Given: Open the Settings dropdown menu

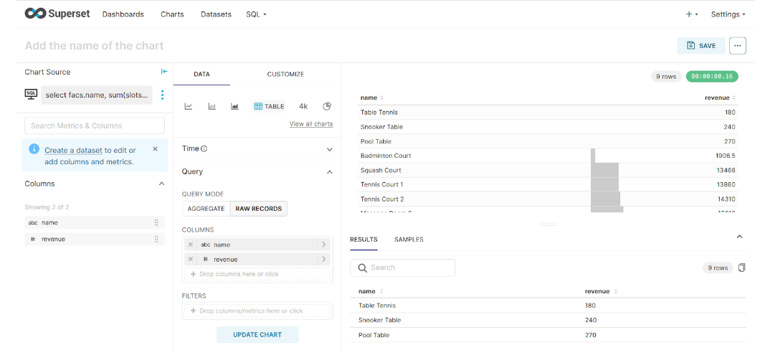Looking at the screenshot, I should (727, 14).
